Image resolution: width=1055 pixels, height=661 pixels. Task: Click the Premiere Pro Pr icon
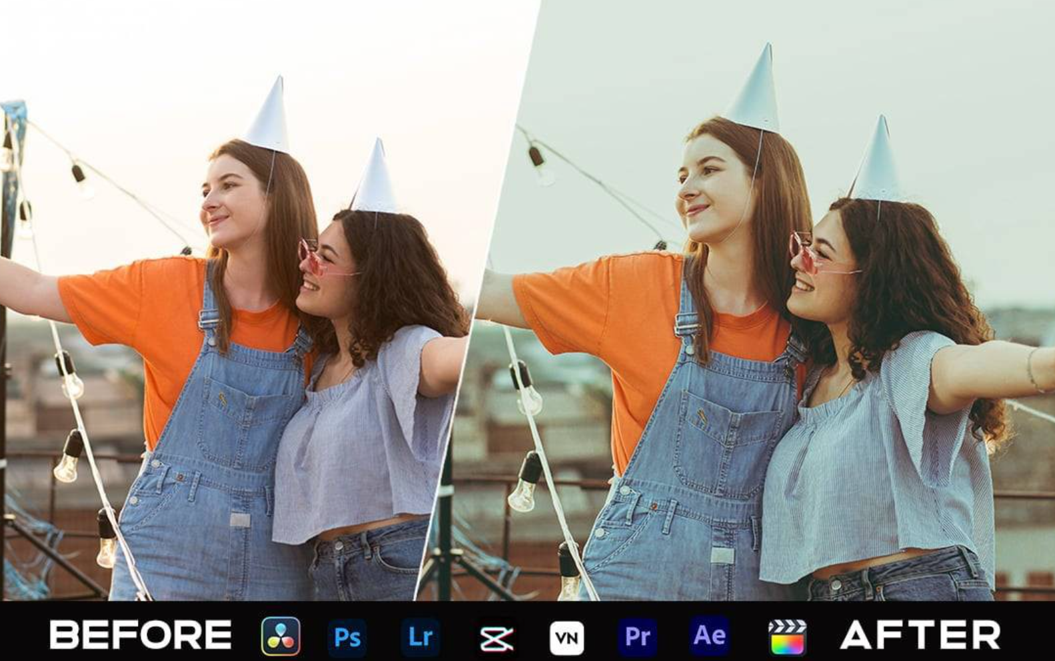tap(638, 637)
